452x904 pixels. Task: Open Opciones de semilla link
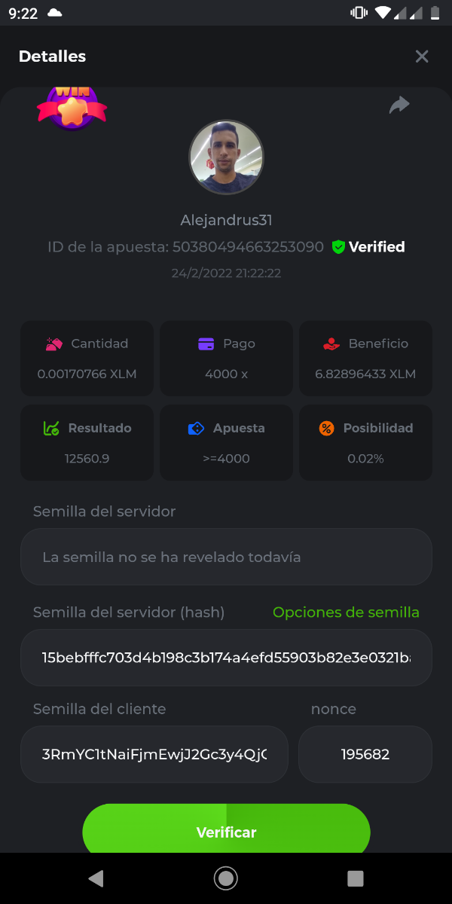pos(346,612)
